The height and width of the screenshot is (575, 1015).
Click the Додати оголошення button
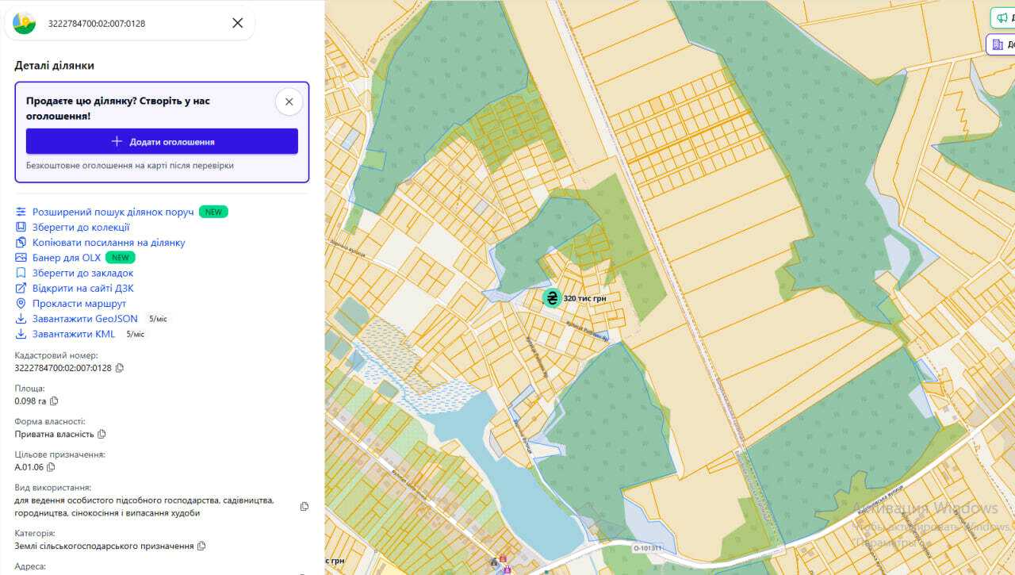pyautogui.click(x=162, y=141)
